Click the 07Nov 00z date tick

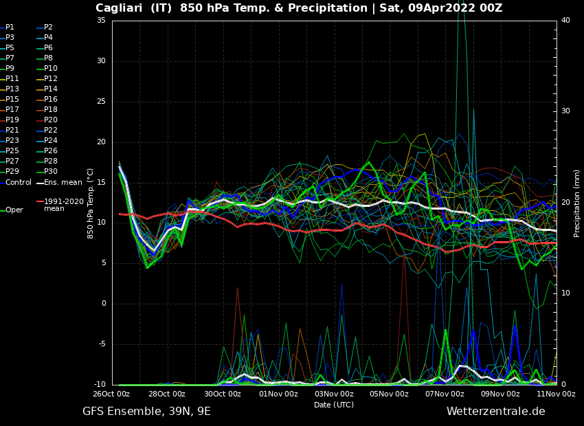(x=445, y=394)
